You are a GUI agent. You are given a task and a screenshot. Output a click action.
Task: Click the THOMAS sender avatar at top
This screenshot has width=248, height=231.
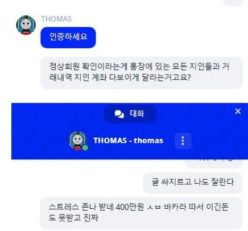pos(26,25)
